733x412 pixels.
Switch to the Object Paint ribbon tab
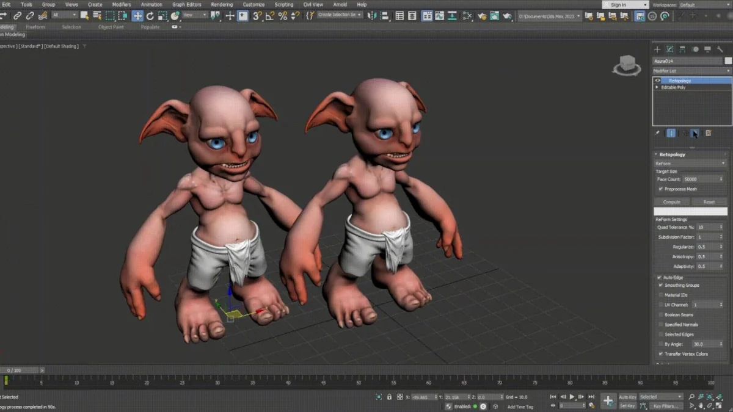tap(111, 27)
